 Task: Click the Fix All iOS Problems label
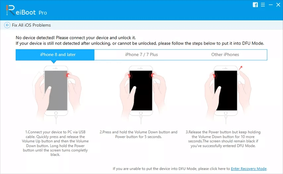click(x=31, y=25)
